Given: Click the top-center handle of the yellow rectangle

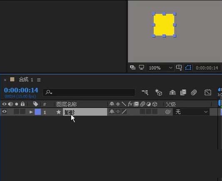Looking at the screenshot, I should (x=164, y=14).
